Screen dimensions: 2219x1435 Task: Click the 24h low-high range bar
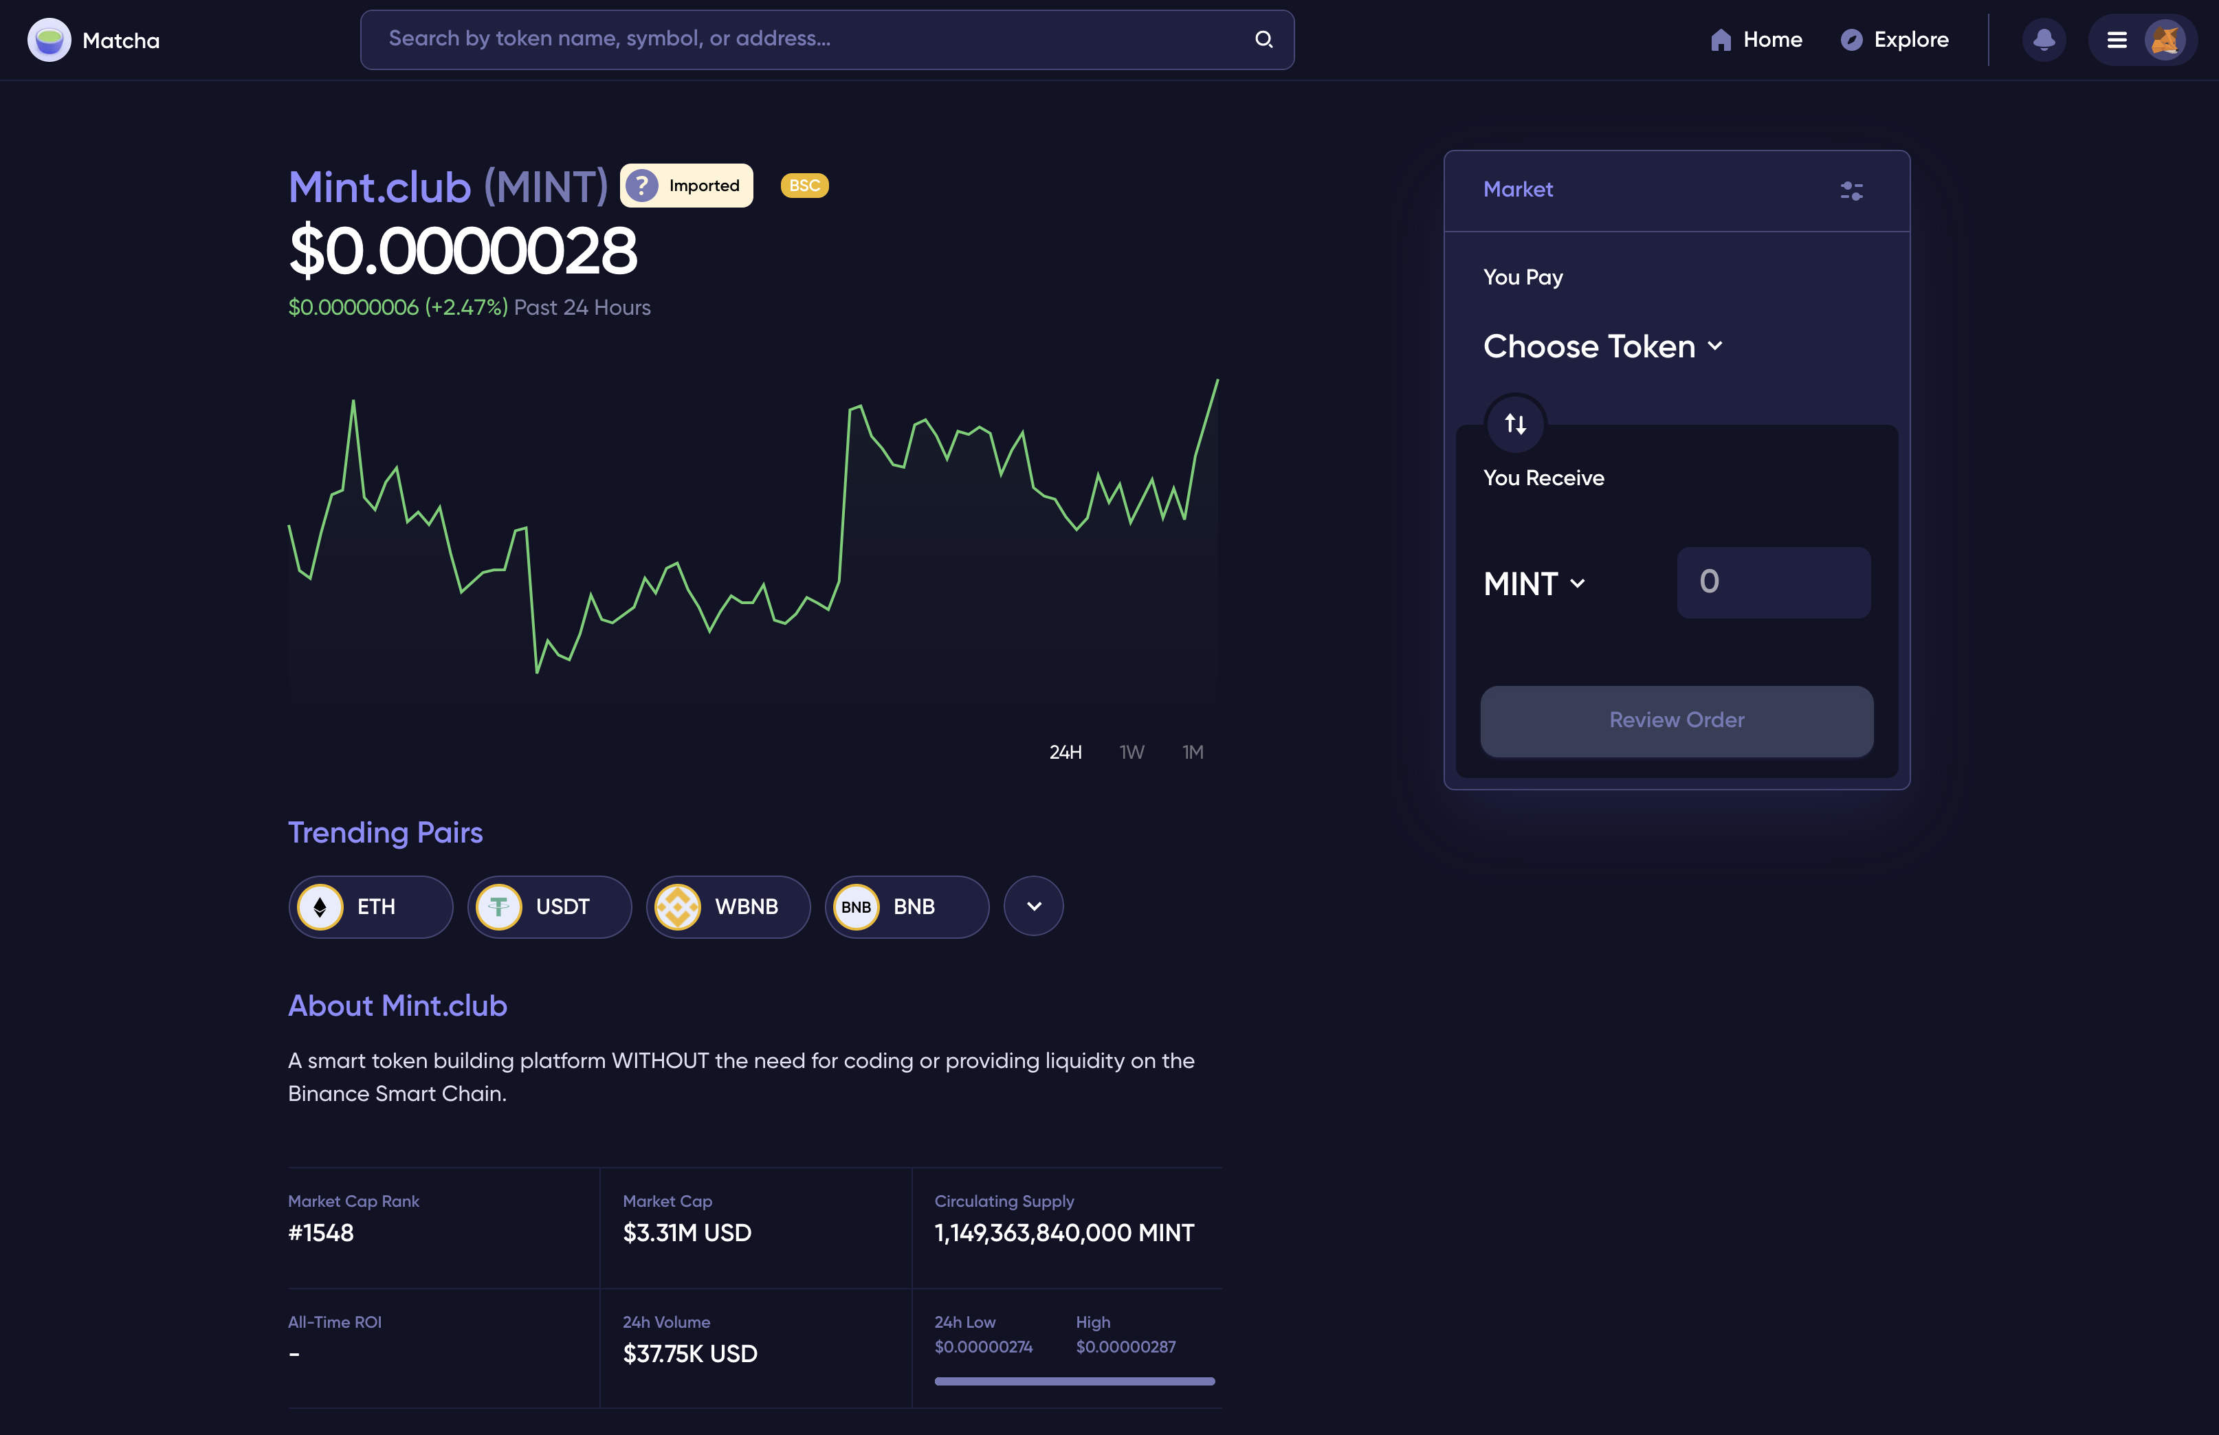pos(1074,1381)
